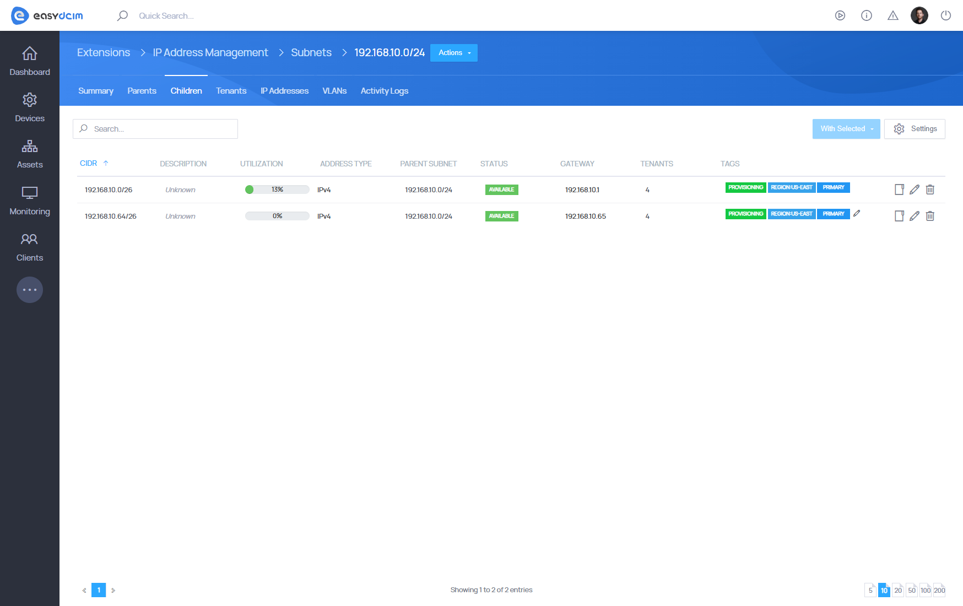Screen dimensions: 963x606
Task: Edit the 192.168.10.64/26 subnet pencil icon
Action: (915, 216)
